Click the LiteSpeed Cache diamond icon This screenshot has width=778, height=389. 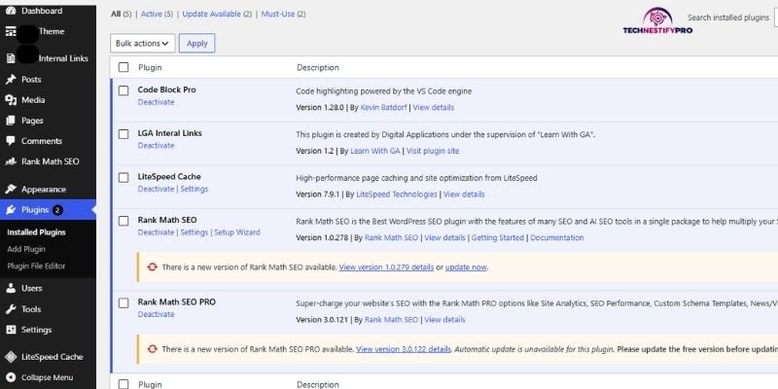[11, 357]
